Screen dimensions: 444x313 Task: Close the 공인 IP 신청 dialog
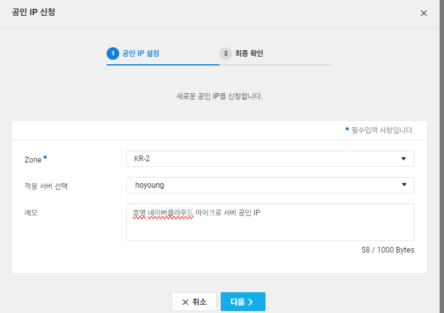point(424,13)
